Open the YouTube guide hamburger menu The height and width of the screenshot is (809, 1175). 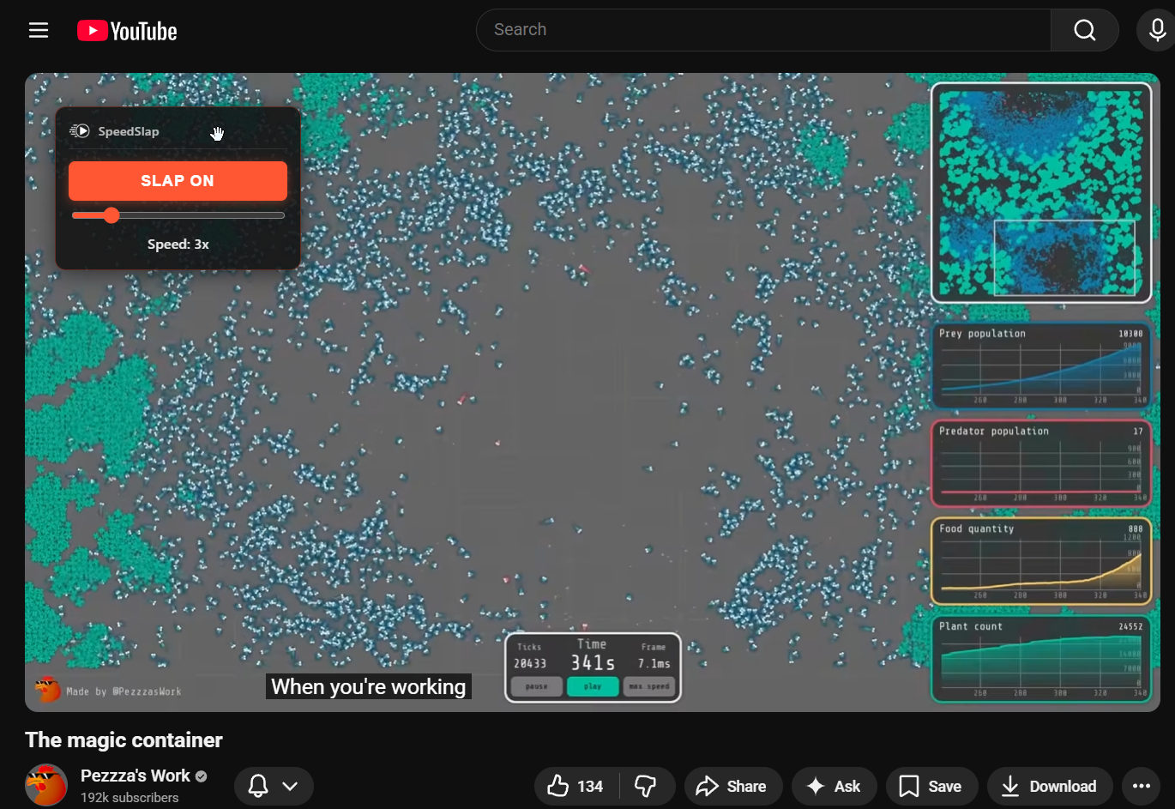coord(39,29)
